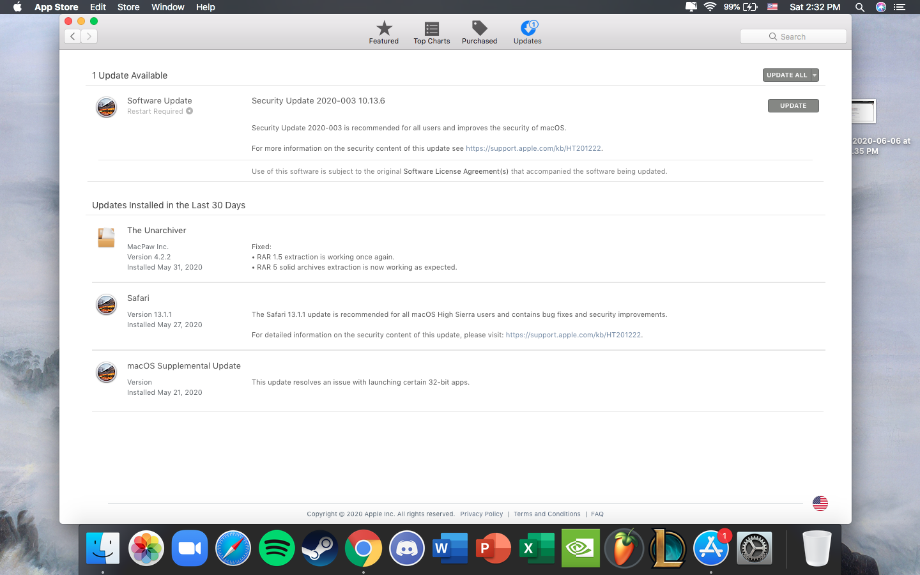The image size is (920, 575).
Task: Click UPDATE for Security Update 2020-003
Action: point(793,105)
